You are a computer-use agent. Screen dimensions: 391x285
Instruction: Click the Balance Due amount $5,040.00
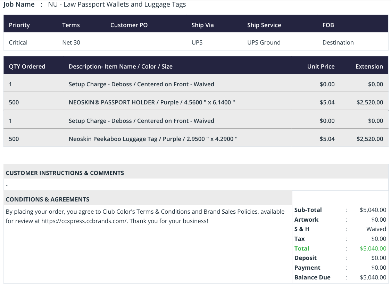(x=373, y=277)
